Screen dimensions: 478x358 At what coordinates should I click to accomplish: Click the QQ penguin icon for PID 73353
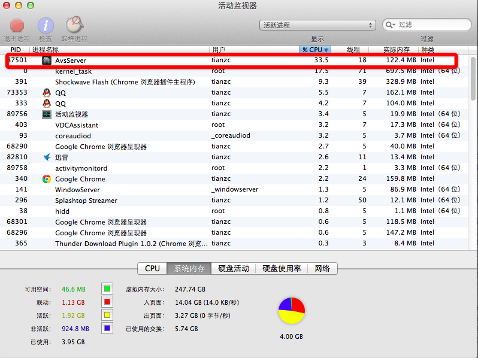point(46,93)
